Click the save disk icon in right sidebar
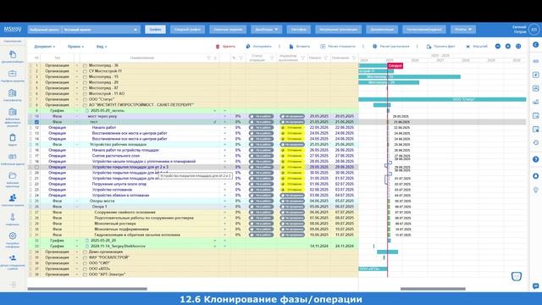The image size is (542, 305). (536, 176)
